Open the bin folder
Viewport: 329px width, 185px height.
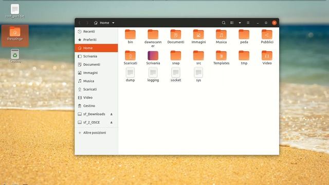(130, 34)
